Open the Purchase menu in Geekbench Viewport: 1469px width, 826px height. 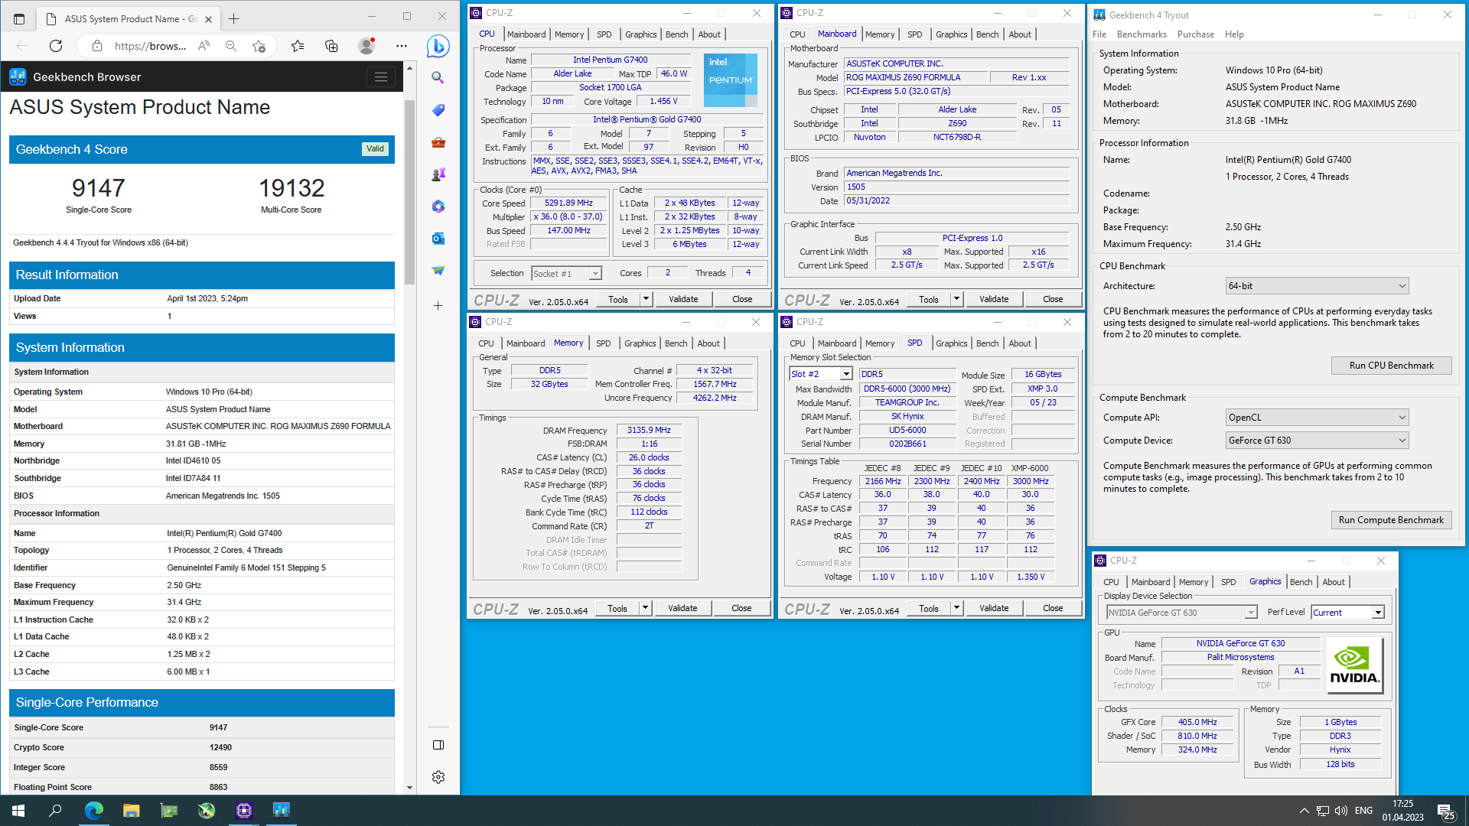(1195, 34)
